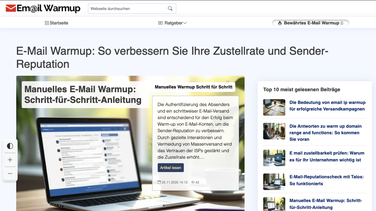Screen dimensions: 376x211
Task: Type in the Webseite durchsuchen search field
Action: pyautogui.click(x=128, y=9)
